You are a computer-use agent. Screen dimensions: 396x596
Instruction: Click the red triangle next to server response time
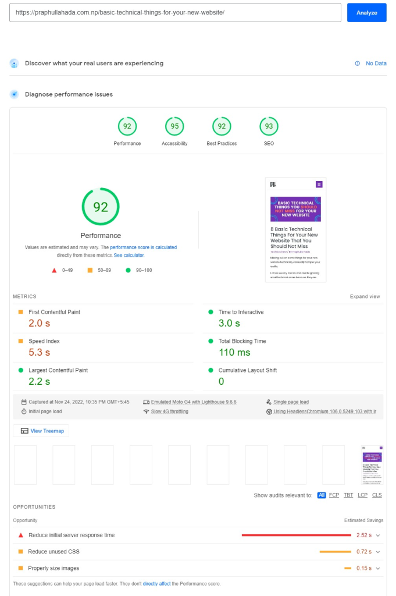coord(21,535)
